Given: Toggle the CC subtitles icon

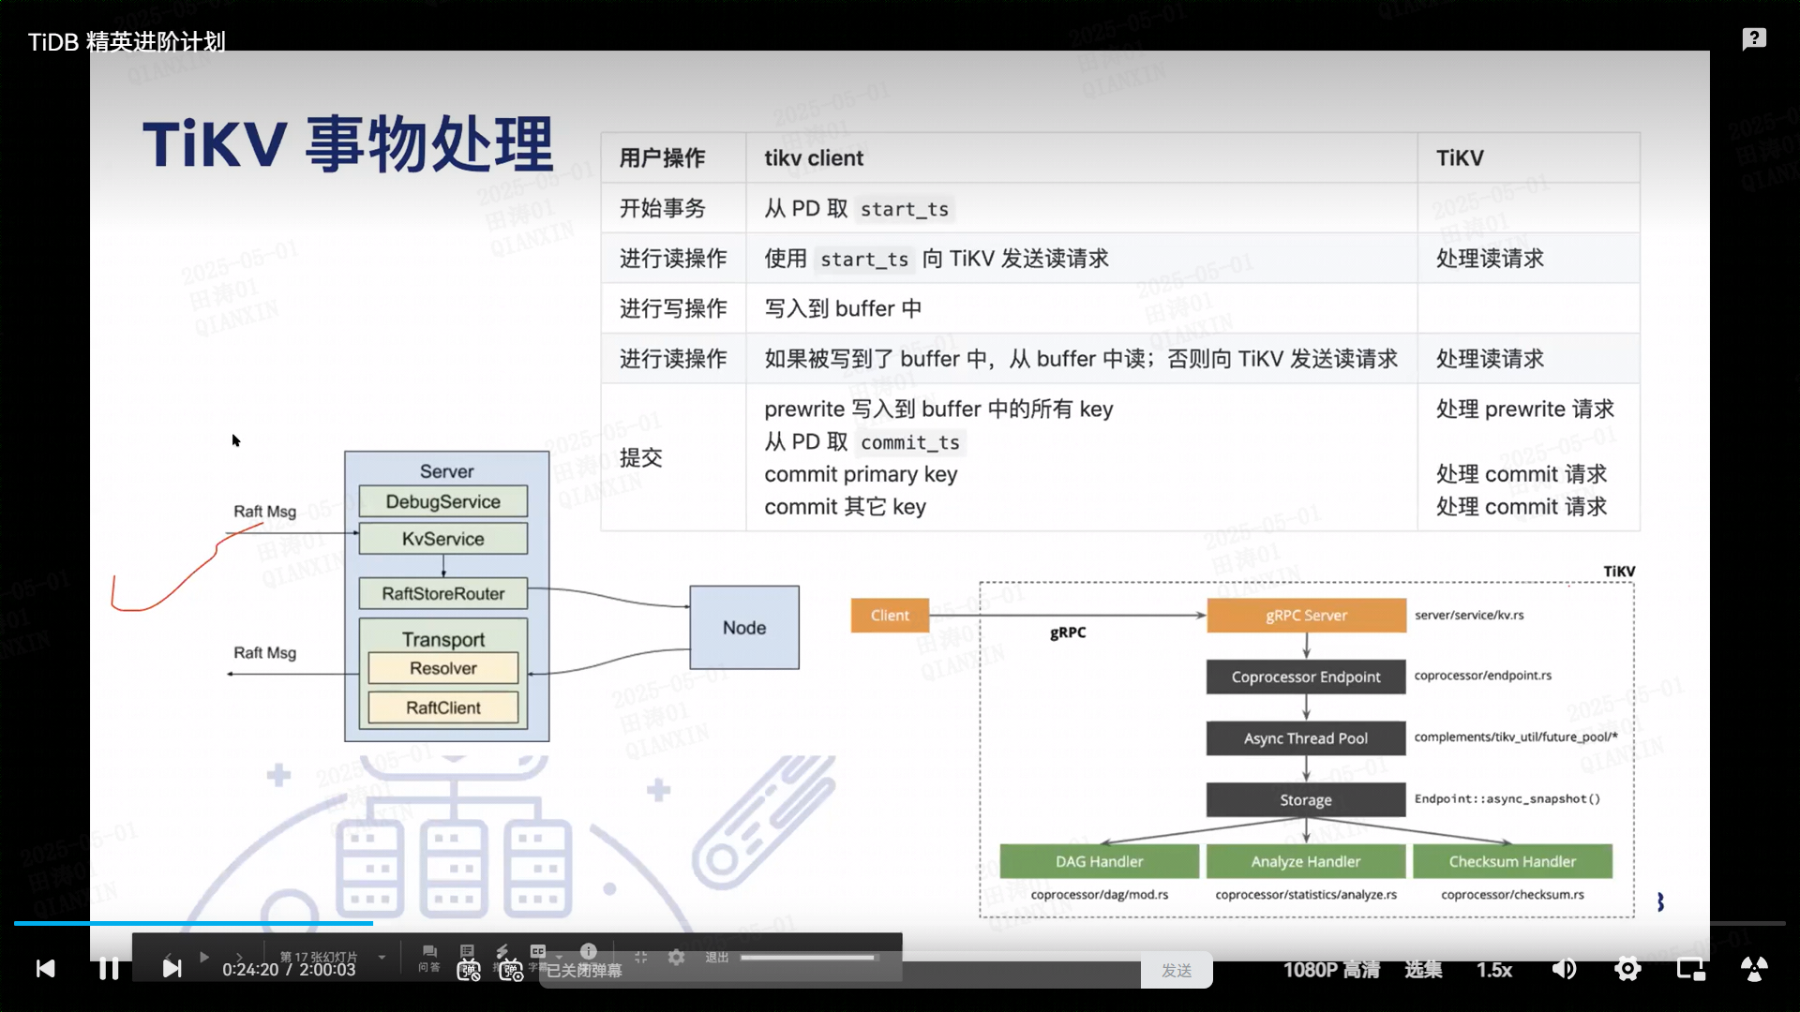Looking at the screenshot, I should 538,952.
